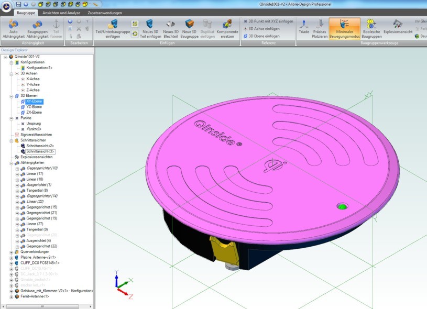The width and height of the screenshot is (427, 309).
Task: Click Präzises Platzieren
Action: (320, 29)
